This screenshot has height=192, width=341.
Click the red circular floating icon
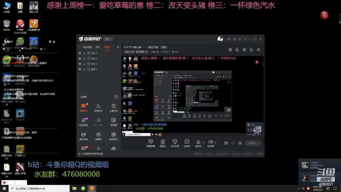click(324, 15)
